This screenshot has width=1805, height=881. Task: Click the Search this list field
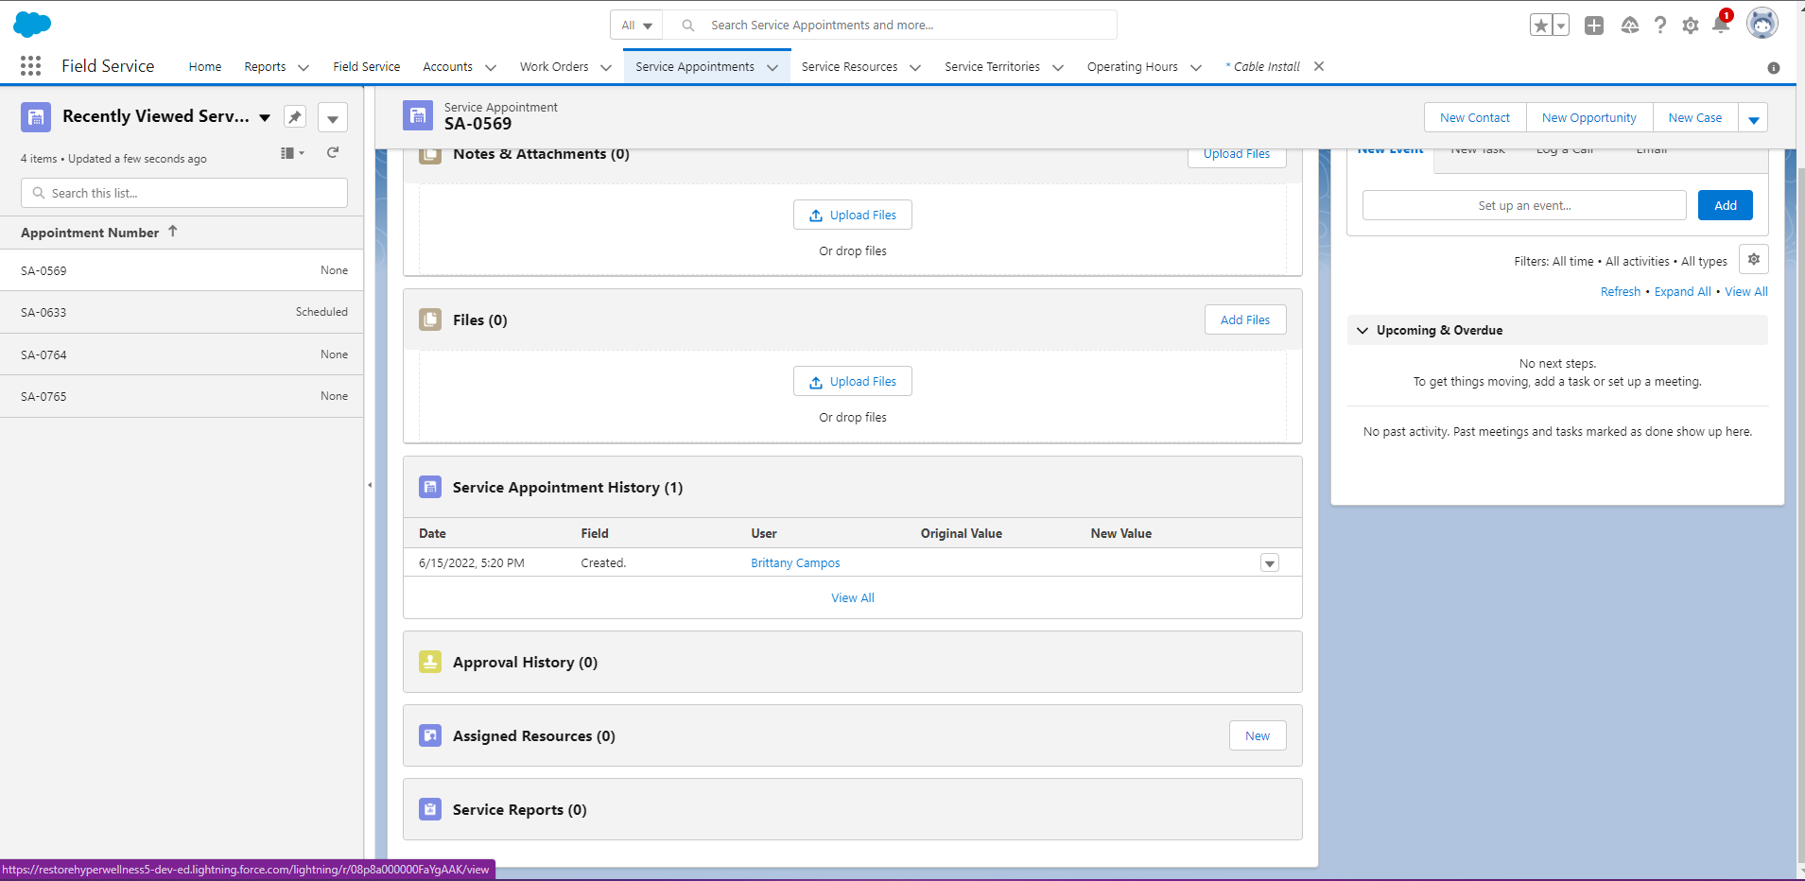point(184,193)
